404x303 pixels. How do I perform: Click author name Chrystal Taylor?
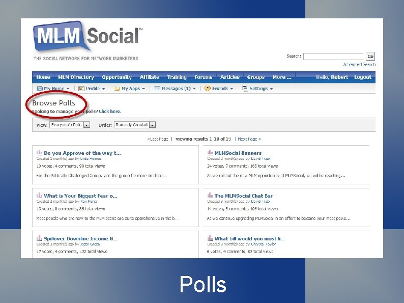[x=264, y=244]
